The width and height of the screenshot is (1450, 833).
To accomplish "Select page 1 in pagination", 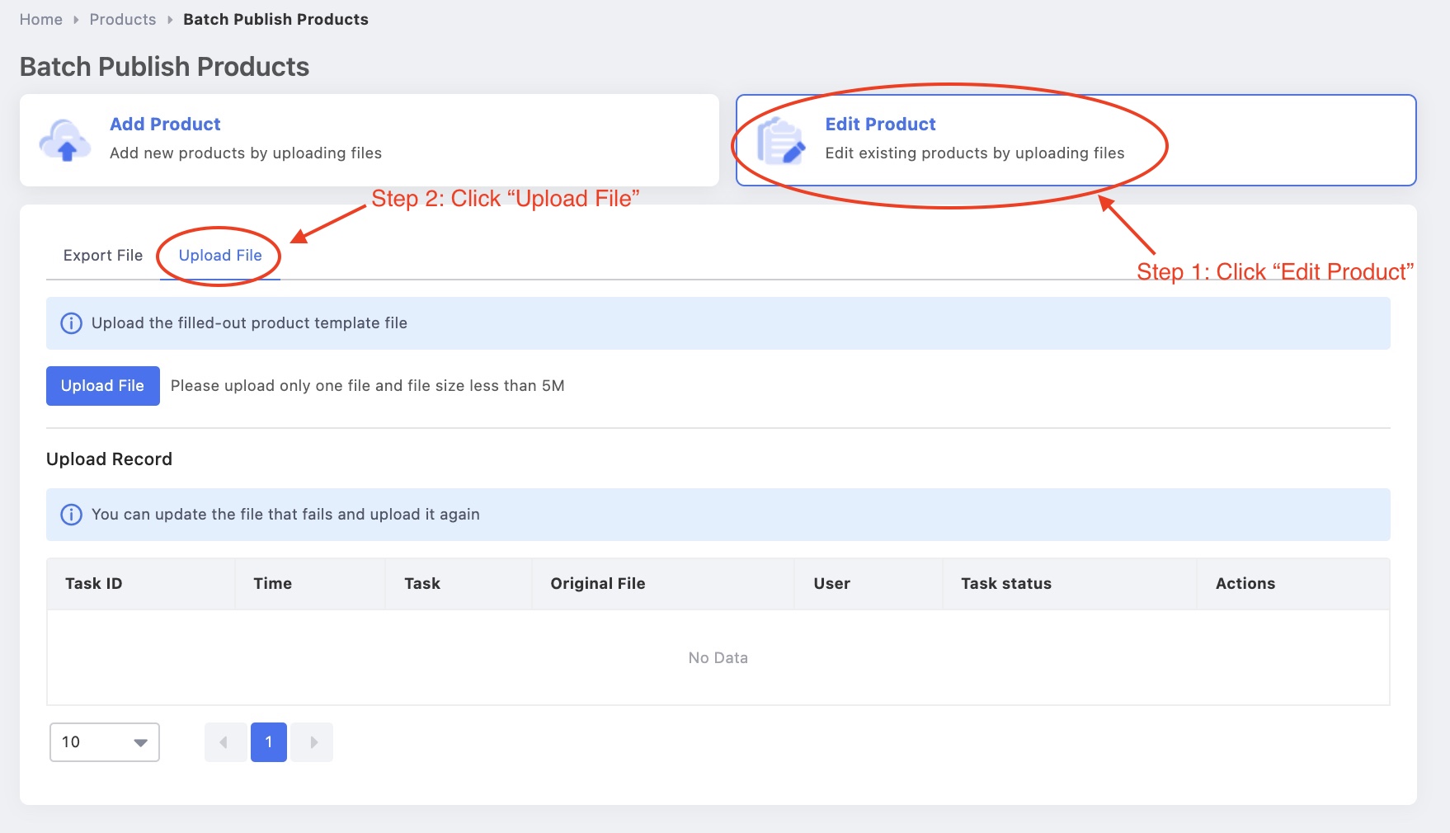I will pos(269,742).
